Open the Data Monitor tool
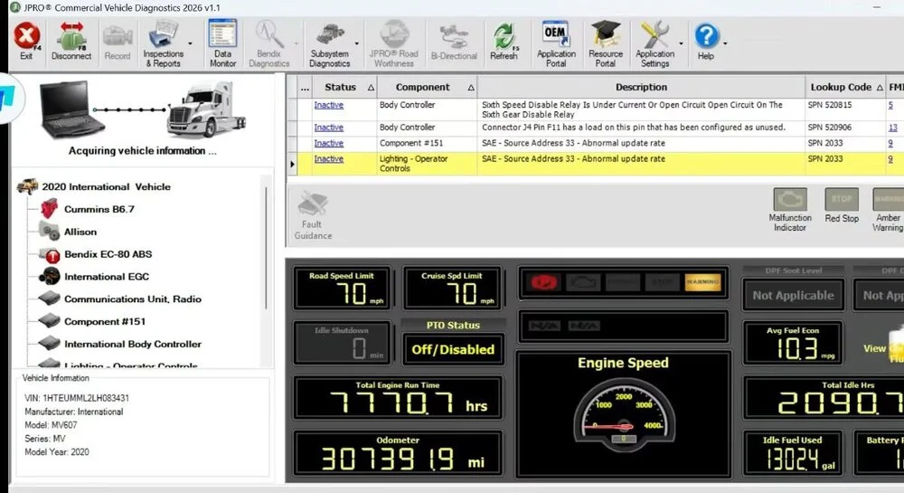This screenshot has height=493, width=904. click(x=222, y=43)
